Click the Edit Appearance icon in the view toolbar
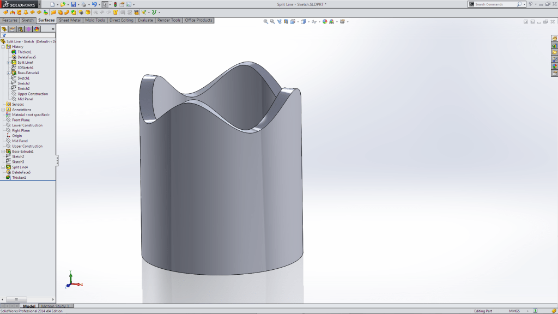558x314 pixels. coord(325,22)
